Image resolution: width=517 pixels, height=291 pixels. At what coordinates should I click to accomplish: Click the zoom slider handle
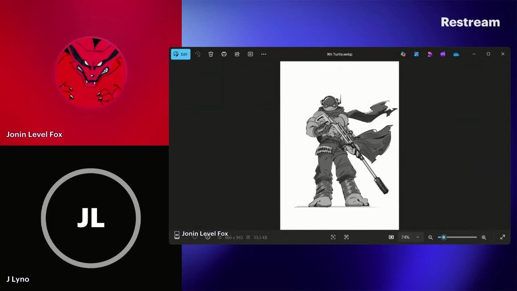coord(443,237)
